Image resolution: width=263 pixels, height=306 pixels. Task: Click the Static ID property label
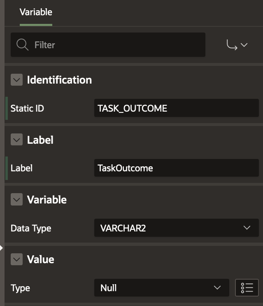(27, 108)
